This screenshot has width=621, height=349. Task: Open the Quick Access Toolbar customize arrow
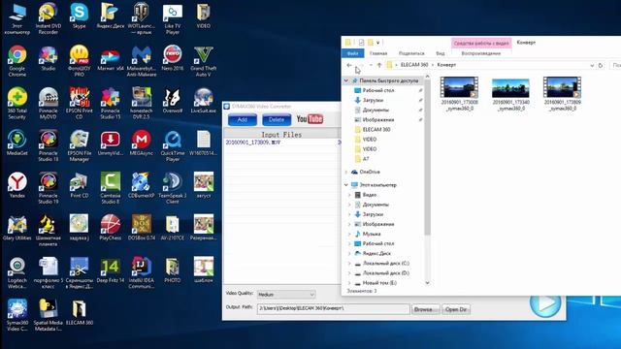point(378,43)
